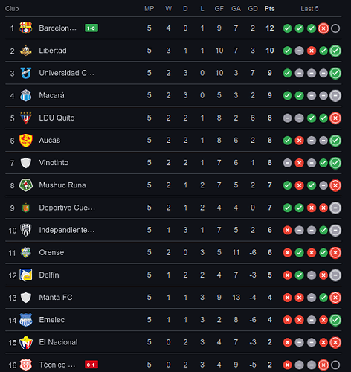Image resolution: width=351 pixels, height=372 pixels.
Task: Select the Aucas yellow shield logo
Action: coord(26,141)
